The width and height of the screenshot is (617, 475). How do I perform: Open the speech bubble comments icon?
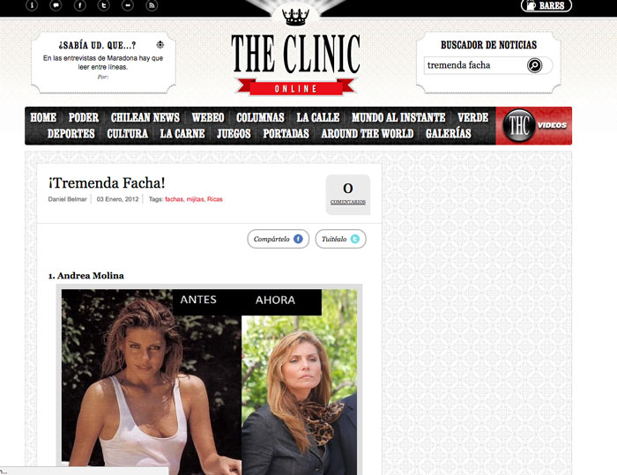click(56, 5)
